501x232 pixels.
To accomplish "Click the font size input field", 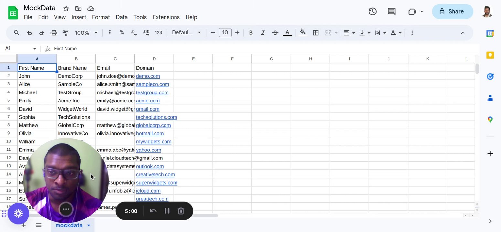I will tap(225, 33).
